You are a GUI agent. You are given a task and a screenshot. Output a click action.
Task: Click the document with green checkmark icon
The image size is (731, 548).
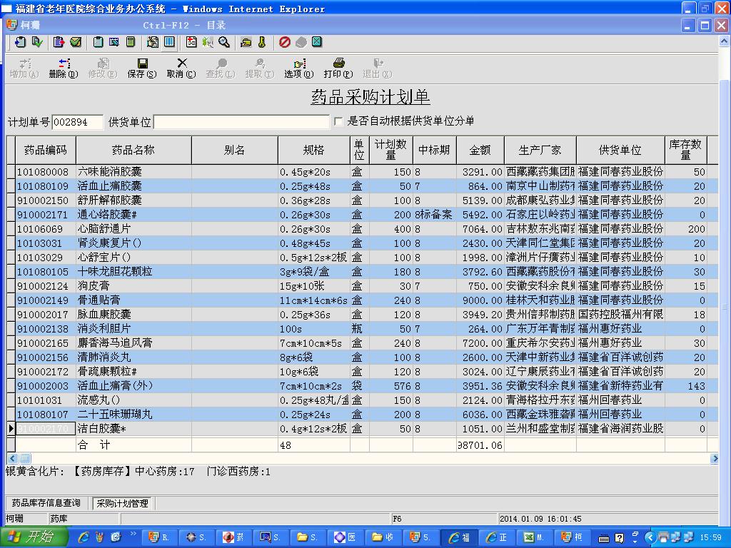pyautogui.click(x=37, y=42)
